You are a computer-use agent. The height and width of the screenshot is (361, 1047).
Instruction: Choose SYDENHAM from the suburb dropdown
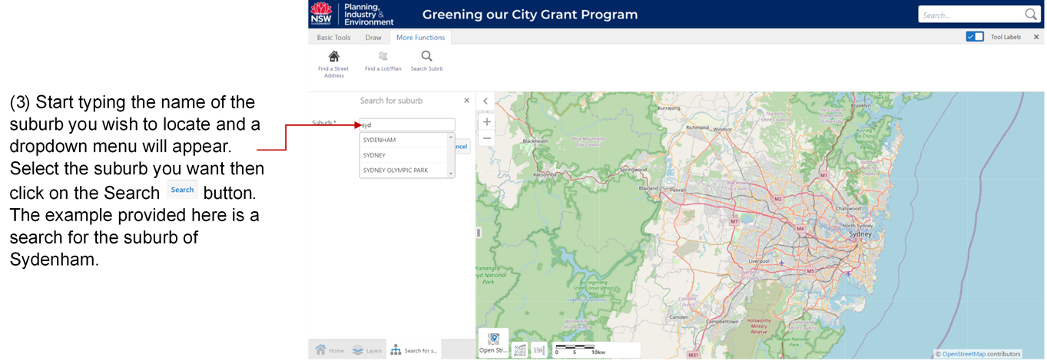[404, 140]
